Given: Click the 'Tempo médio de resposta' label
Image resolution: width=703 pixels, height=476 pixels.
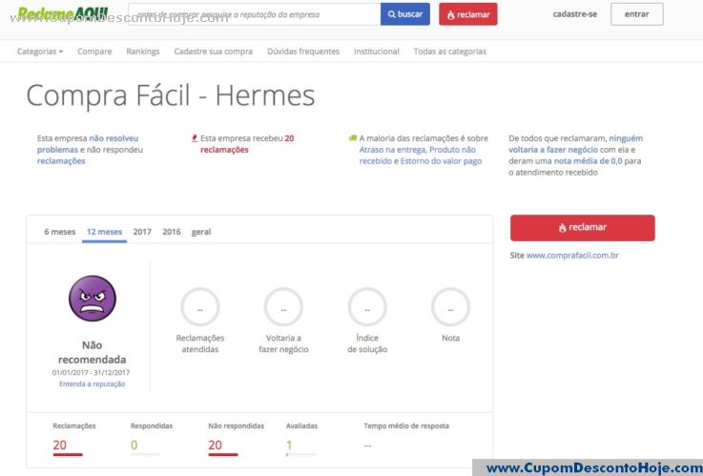Looking at the screenshot, I should tap(406, 425).
